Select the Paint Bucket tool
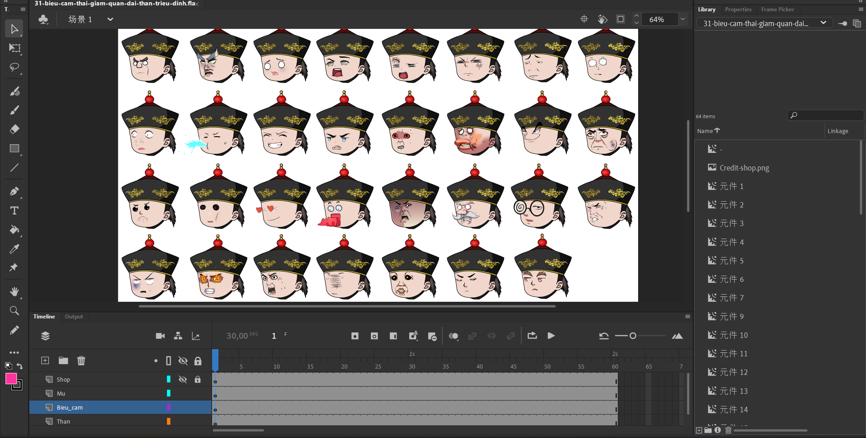 (x=14, y=230)
